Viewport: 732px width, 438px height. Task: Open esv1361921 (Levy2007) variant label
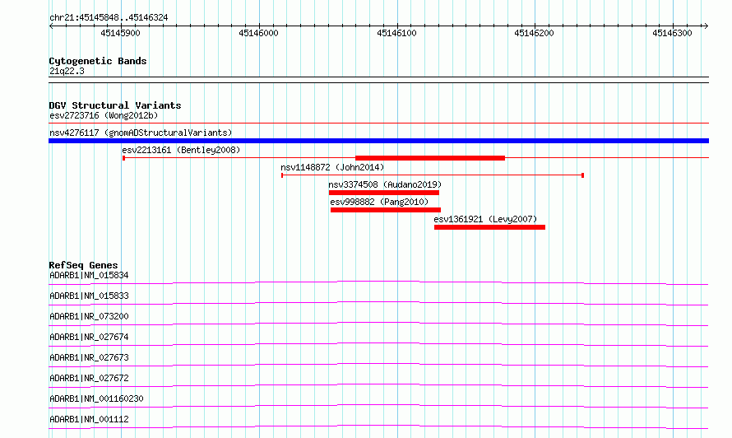point(485,219)
